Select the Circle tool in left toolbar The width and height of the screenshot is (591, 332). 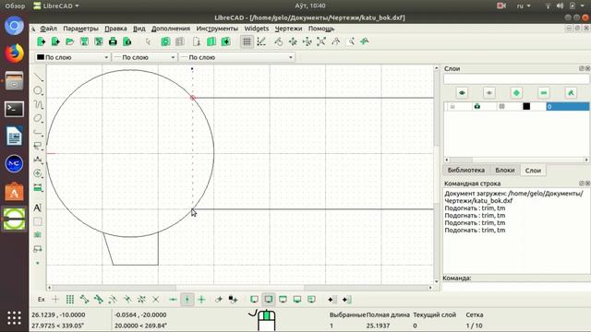click(x=38, y=90)
